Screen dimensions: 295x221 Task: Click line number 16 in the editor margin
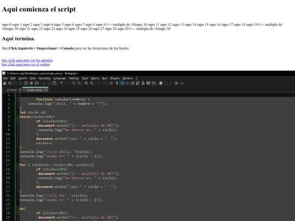pos(8,160)
